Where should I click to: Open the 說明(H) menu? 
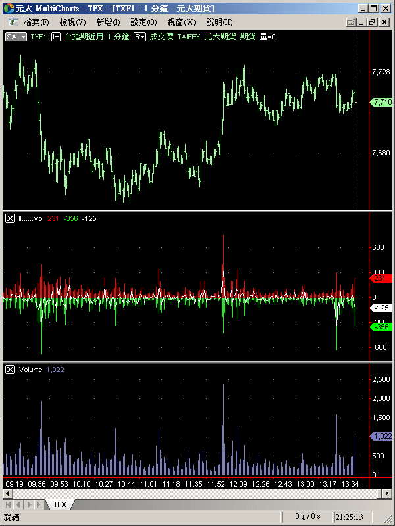(x=219, y=22)
